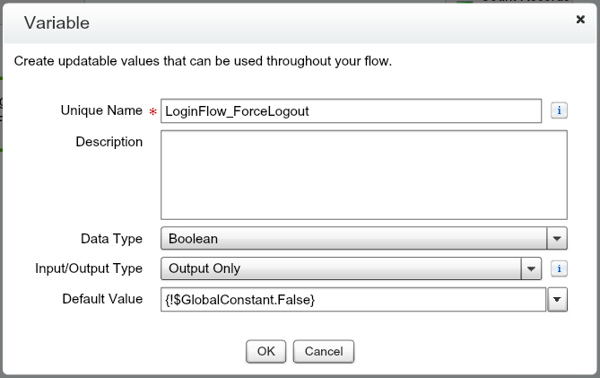Click inside the Description text area
The height and width of the screenshot is (378, 600).
tap(363, 175)
